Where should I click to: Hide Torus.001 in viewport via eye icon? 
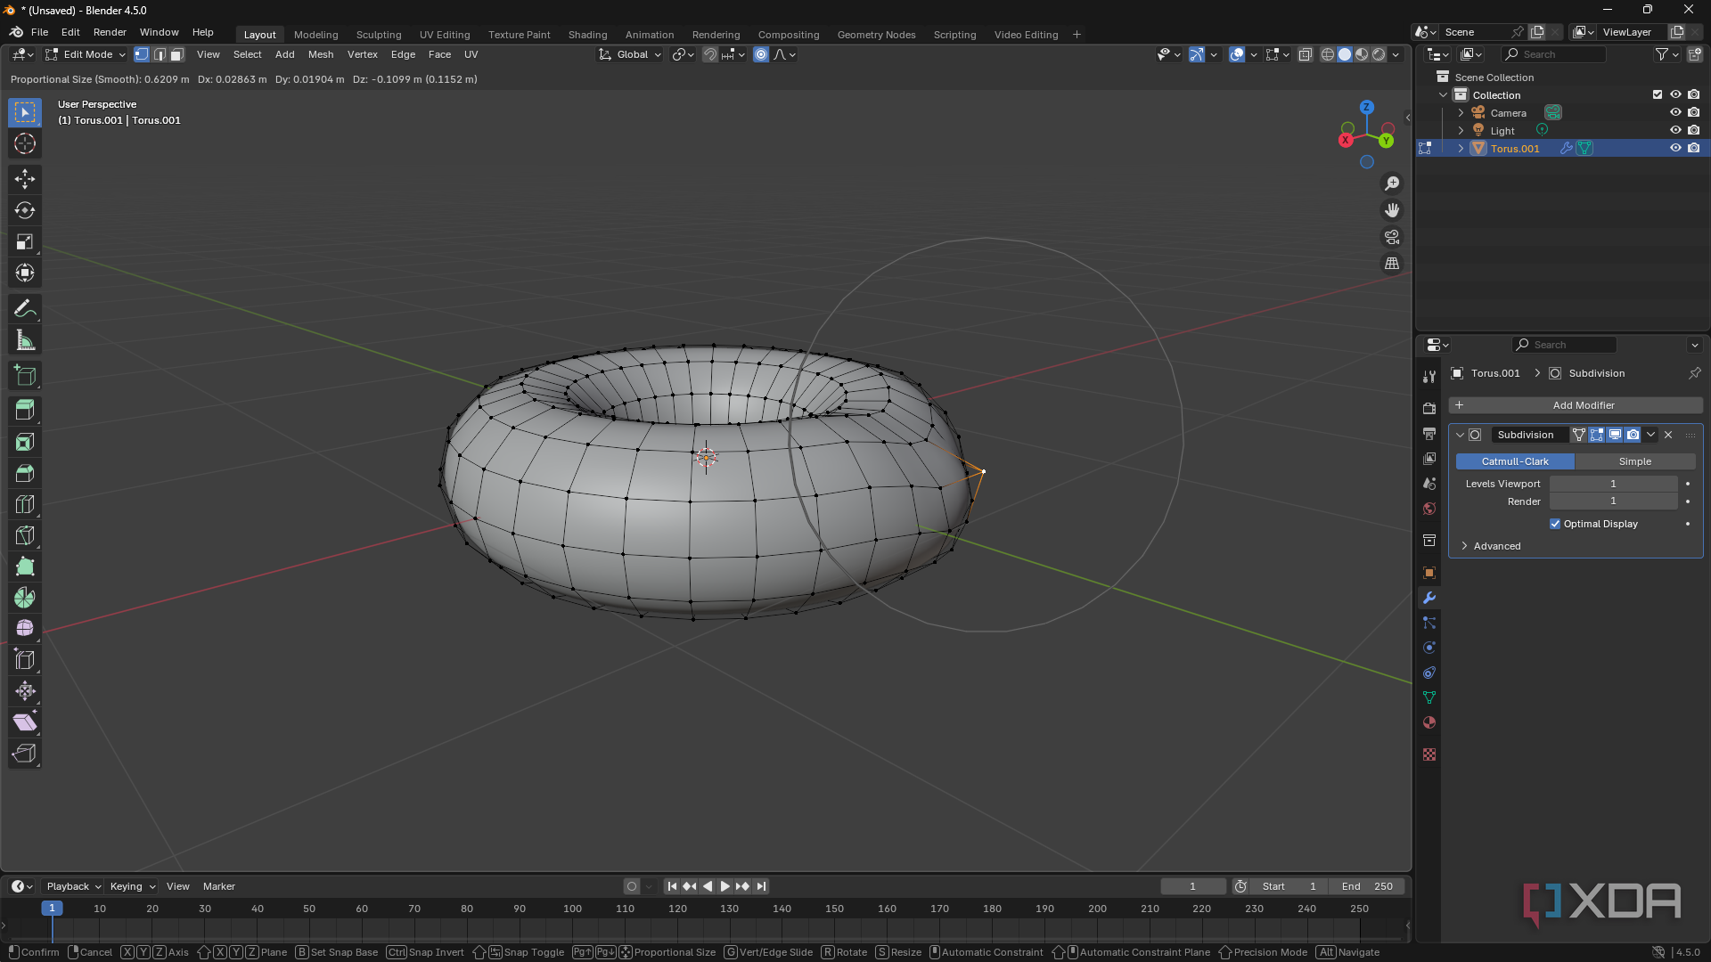point(1675,148)
